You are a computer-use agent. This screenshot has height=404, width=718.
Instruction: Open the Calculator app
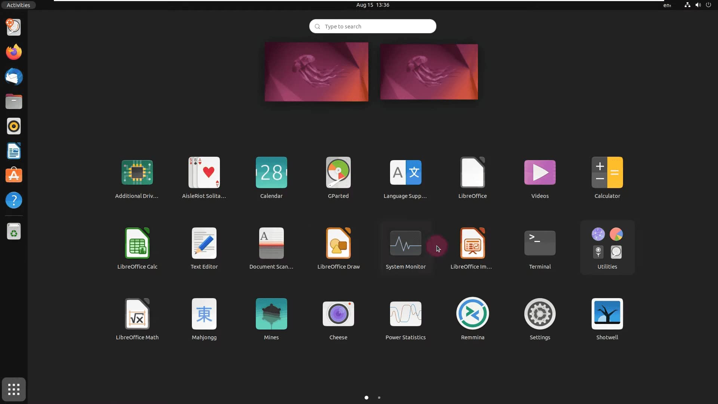click(x=607, y=172)
